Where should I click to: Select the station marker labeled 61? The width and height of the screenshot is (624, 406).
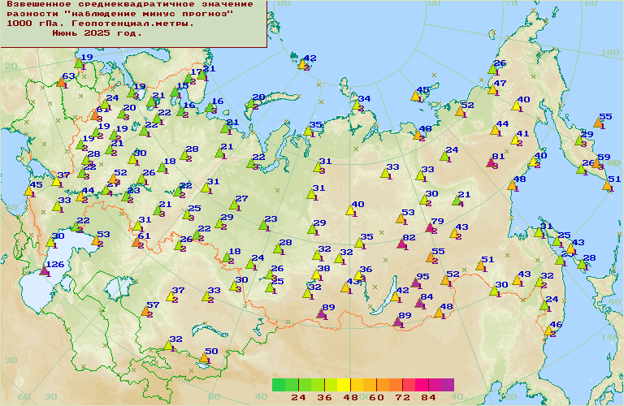point(136,242)
